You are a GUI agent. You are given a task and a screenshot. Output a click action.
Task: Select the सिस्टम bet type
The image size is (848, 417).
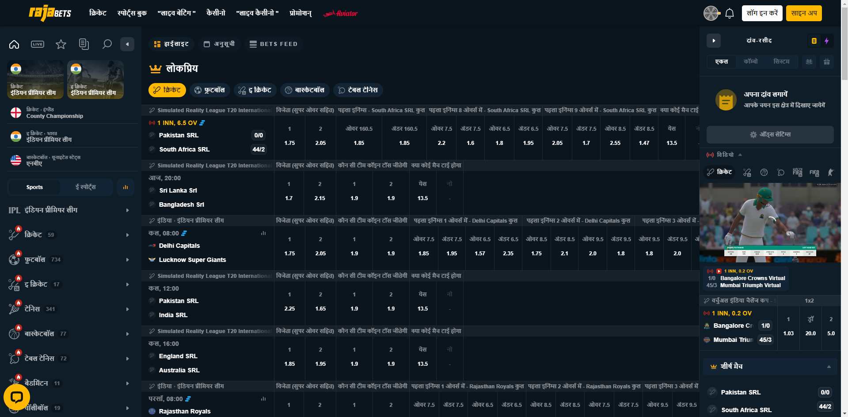click(781, 62)
